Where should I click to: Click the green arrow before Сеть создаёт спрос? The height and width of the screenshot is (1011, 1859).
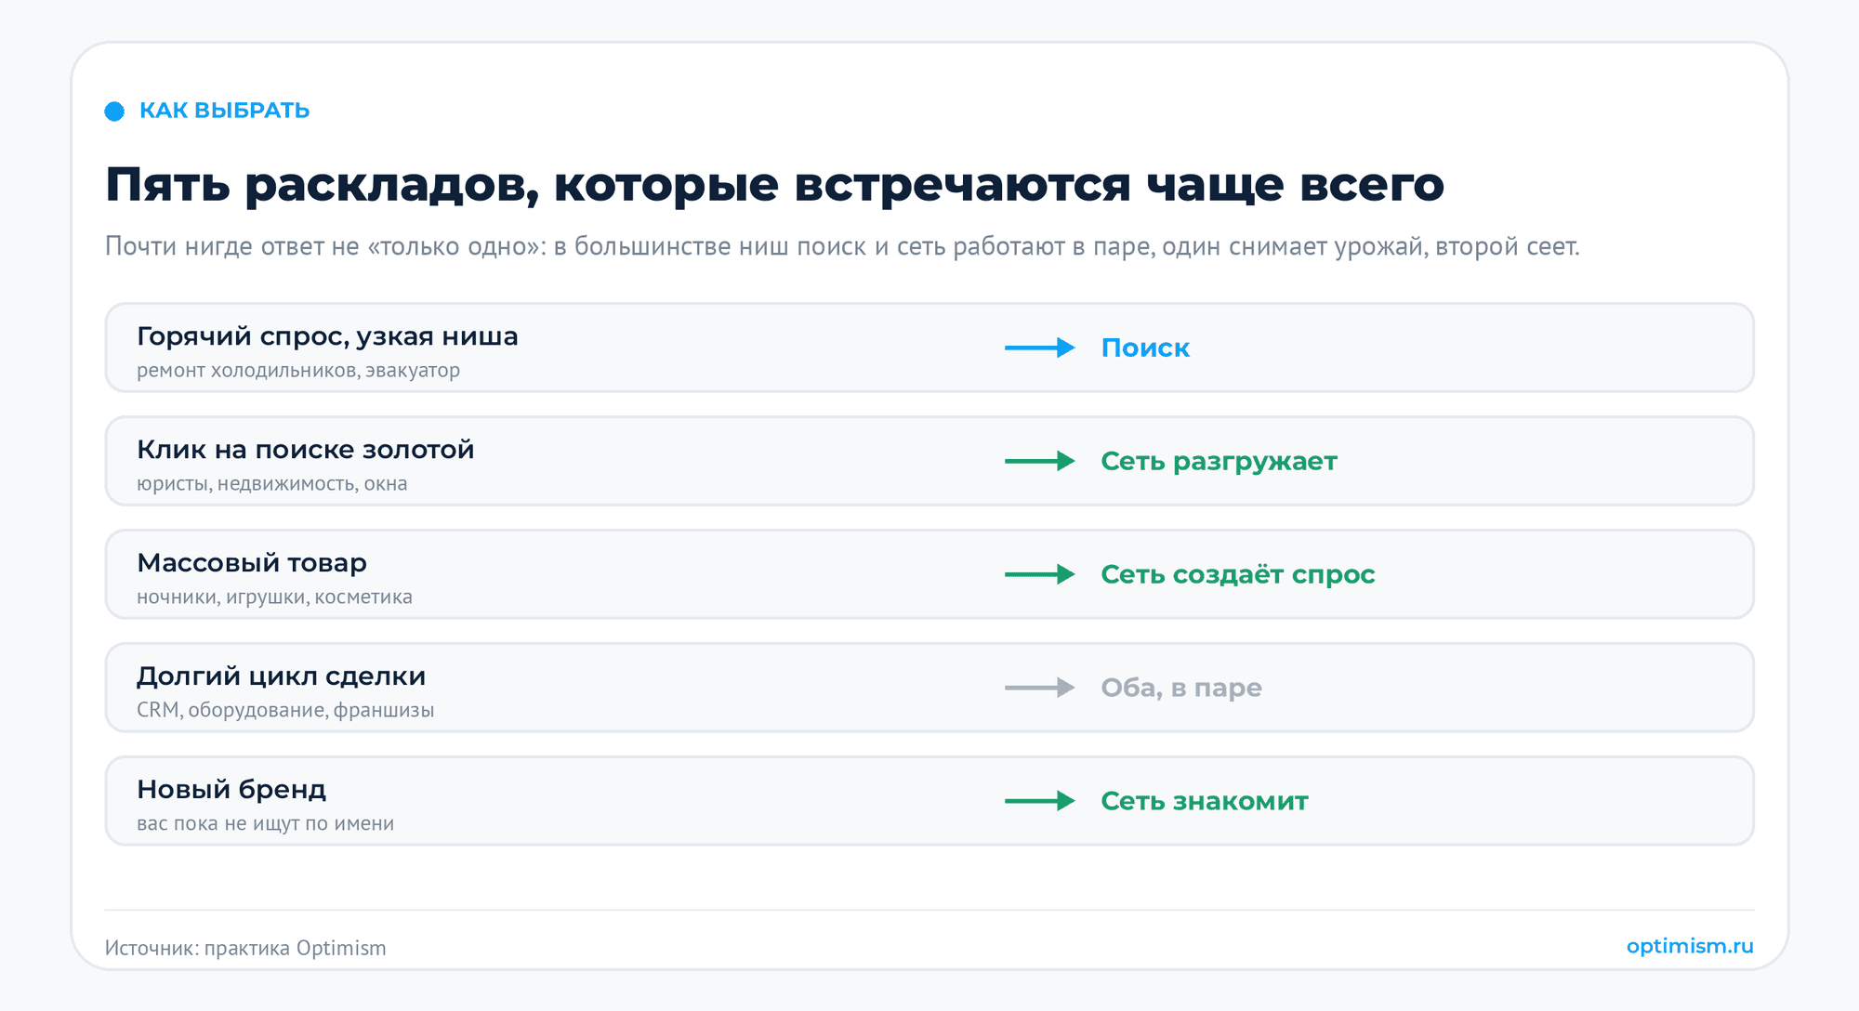(1039, 574)
